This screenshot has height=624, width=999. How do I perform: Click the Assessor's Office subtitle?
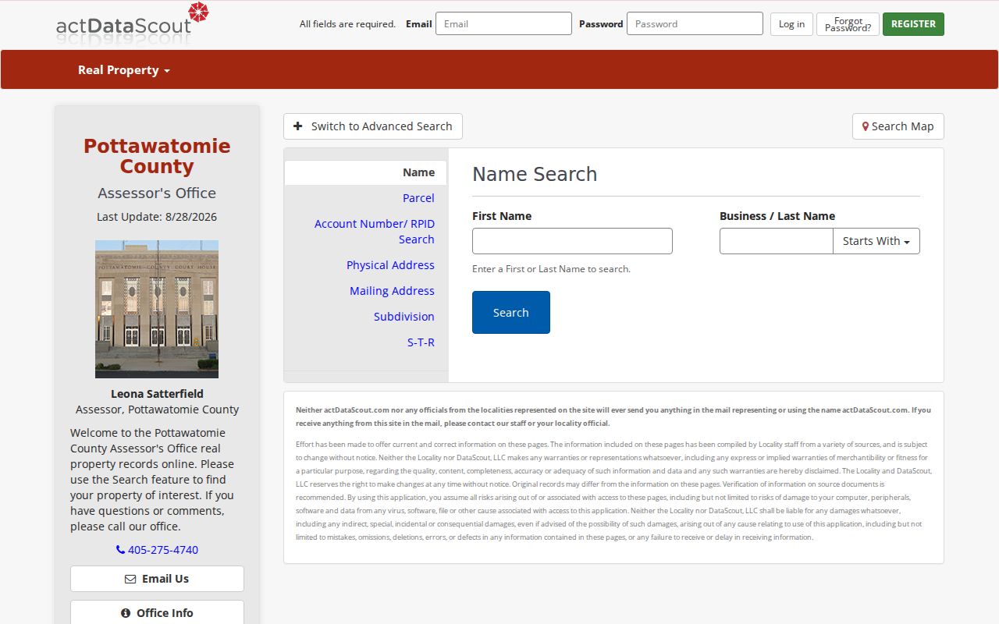[157, 193]
